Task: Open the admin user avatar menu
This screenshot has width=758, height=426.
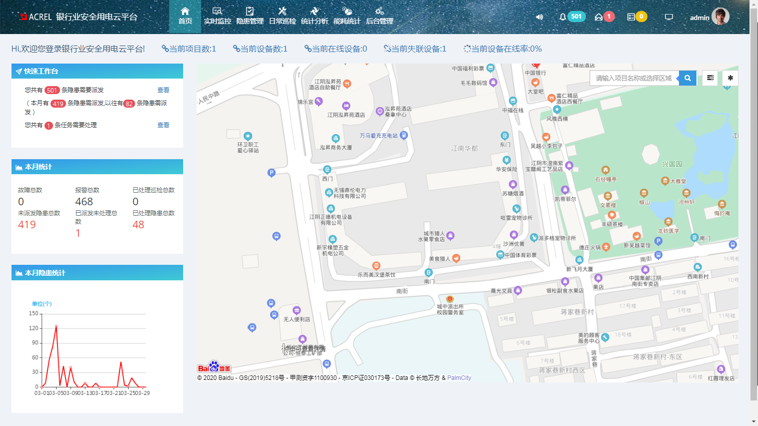Action: (720, 17)
